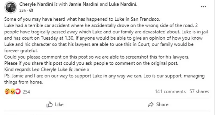Expand the 141 comments
Image resolution: width=215 pixels, height=115 pixels.
170,91
